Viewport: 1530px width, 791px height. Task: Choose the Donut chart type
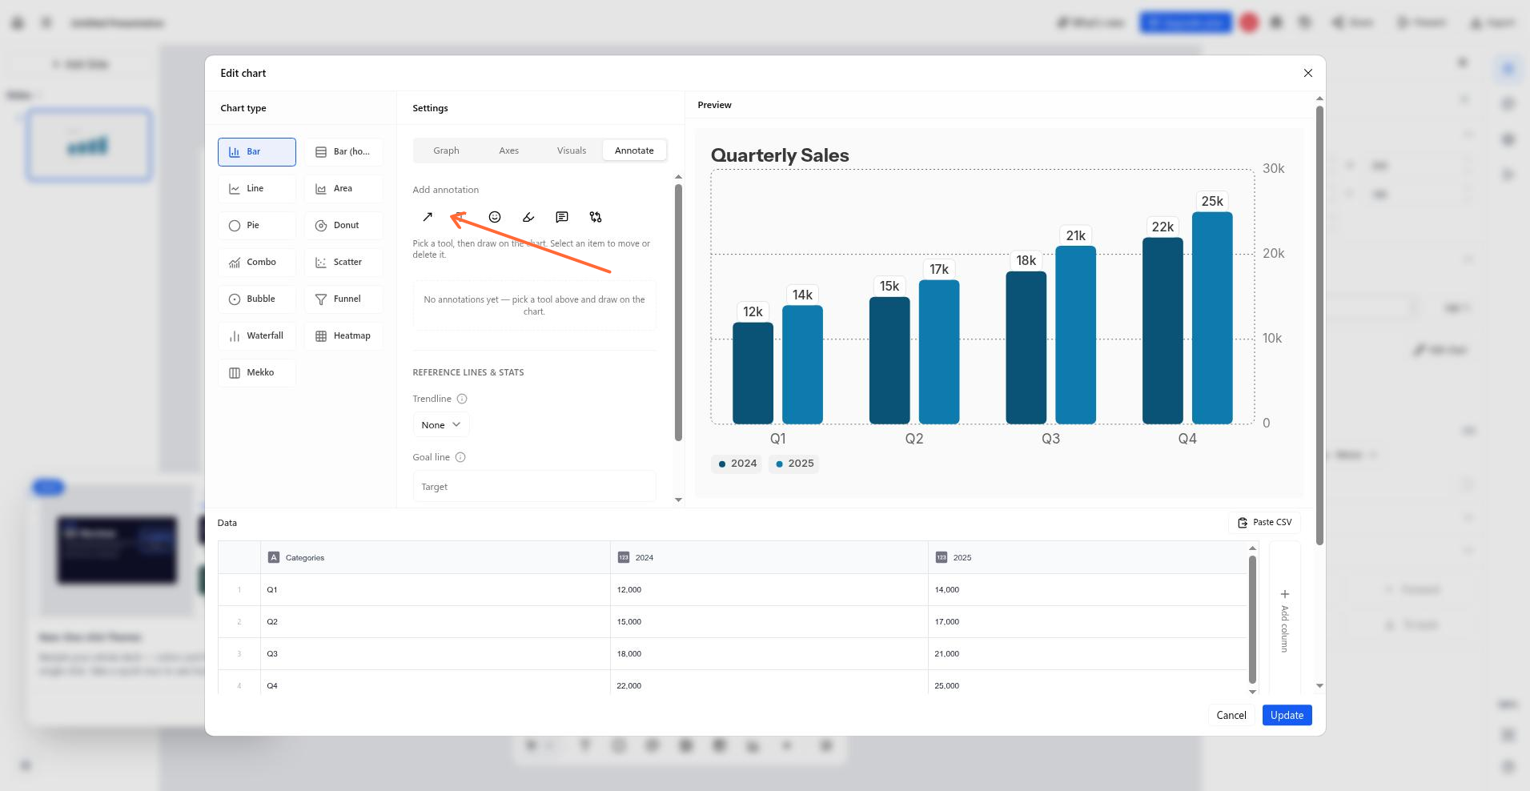pos(343,226)
